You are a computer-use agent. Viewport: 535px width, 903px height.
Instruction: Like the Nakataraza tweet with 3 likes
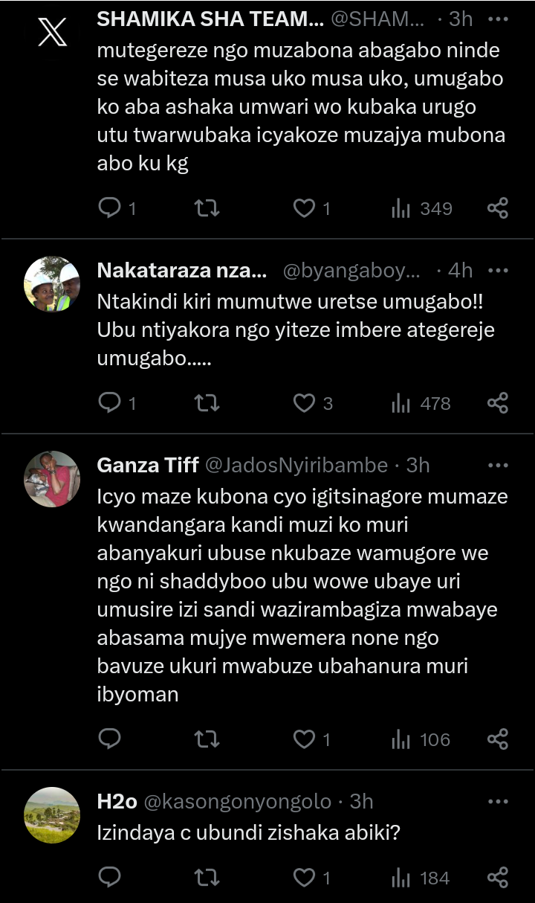pos(304,403)
